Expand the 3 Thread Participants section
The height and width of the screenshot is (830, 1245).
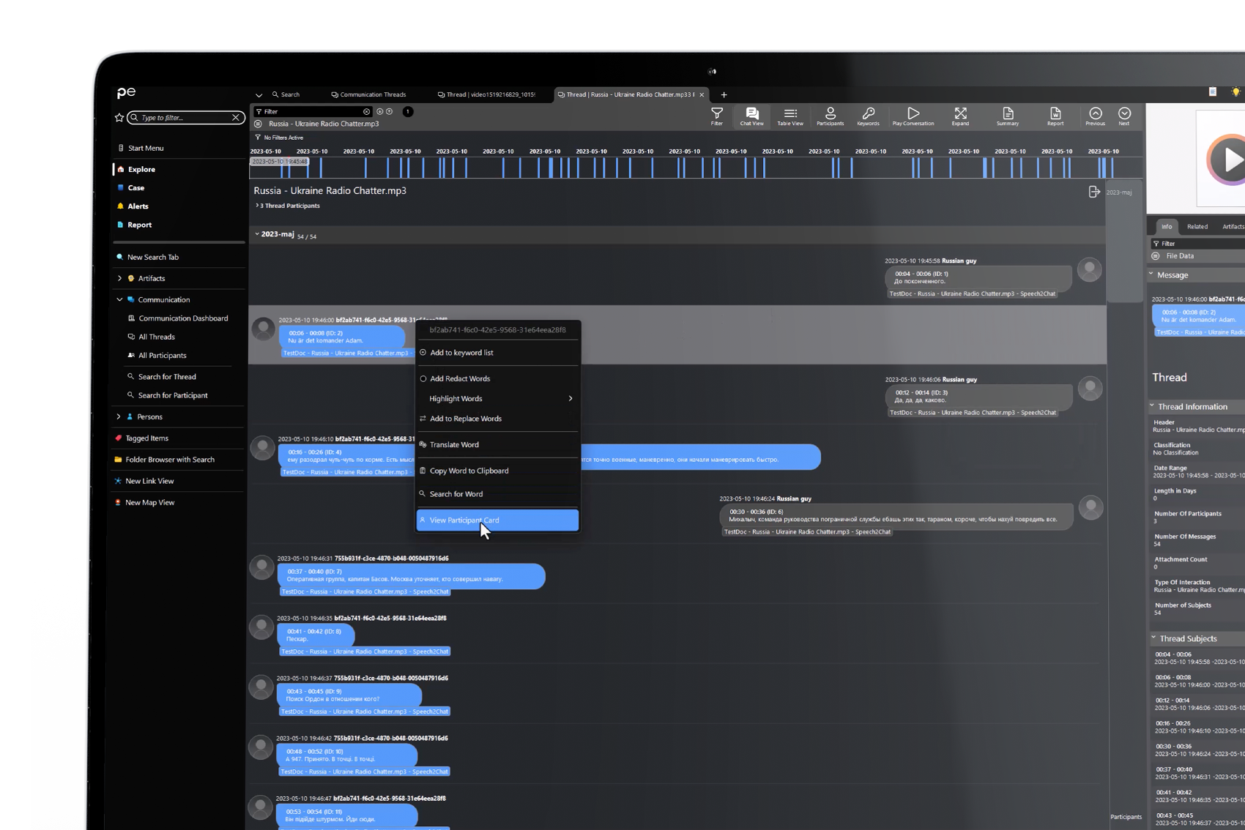(257, 206)
